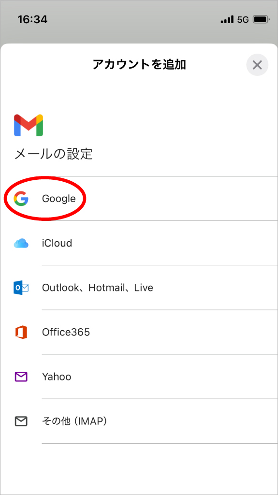Choose Outlook、Hotmail、Live option
Viewport: 278px width, 495px height.
(139, 288)
